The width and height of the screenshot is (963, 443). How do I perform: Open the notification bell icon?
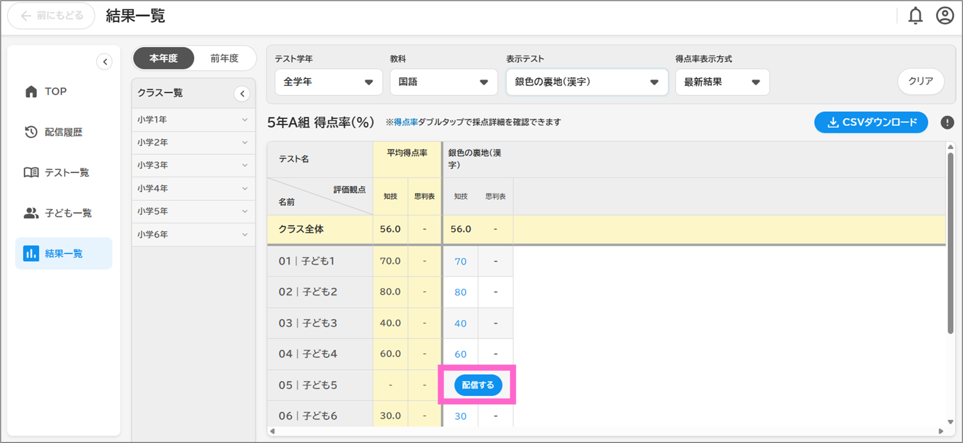pos(915,16)
